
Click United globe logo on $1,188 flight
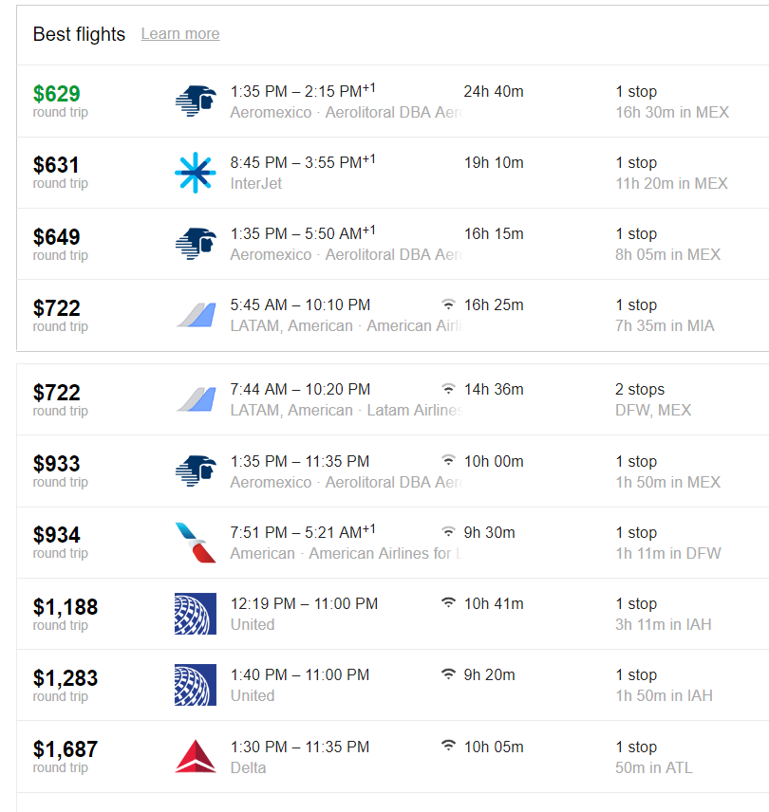coord(196,614)
